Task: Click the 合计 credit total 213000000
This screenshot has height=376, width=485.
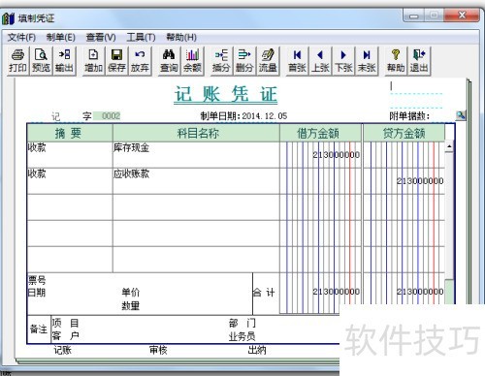Action: (x=420, y=292)
